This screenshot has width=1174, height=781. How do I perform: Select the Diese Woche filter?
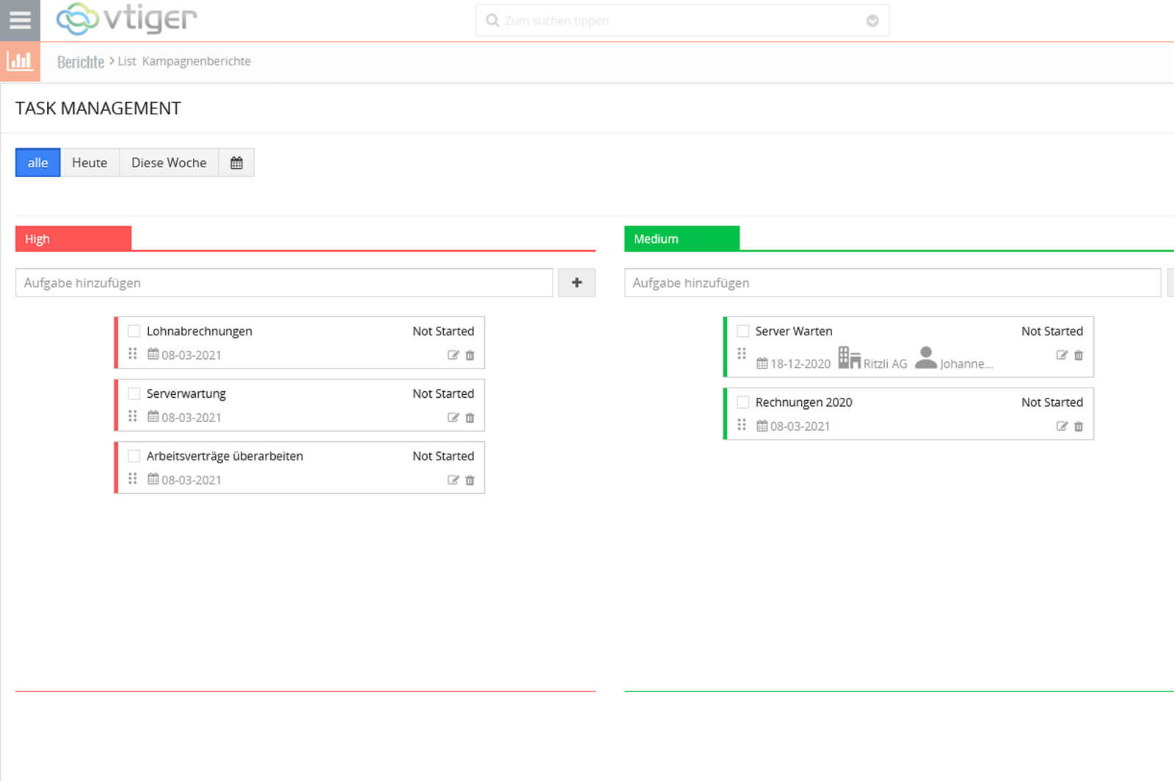169,162
